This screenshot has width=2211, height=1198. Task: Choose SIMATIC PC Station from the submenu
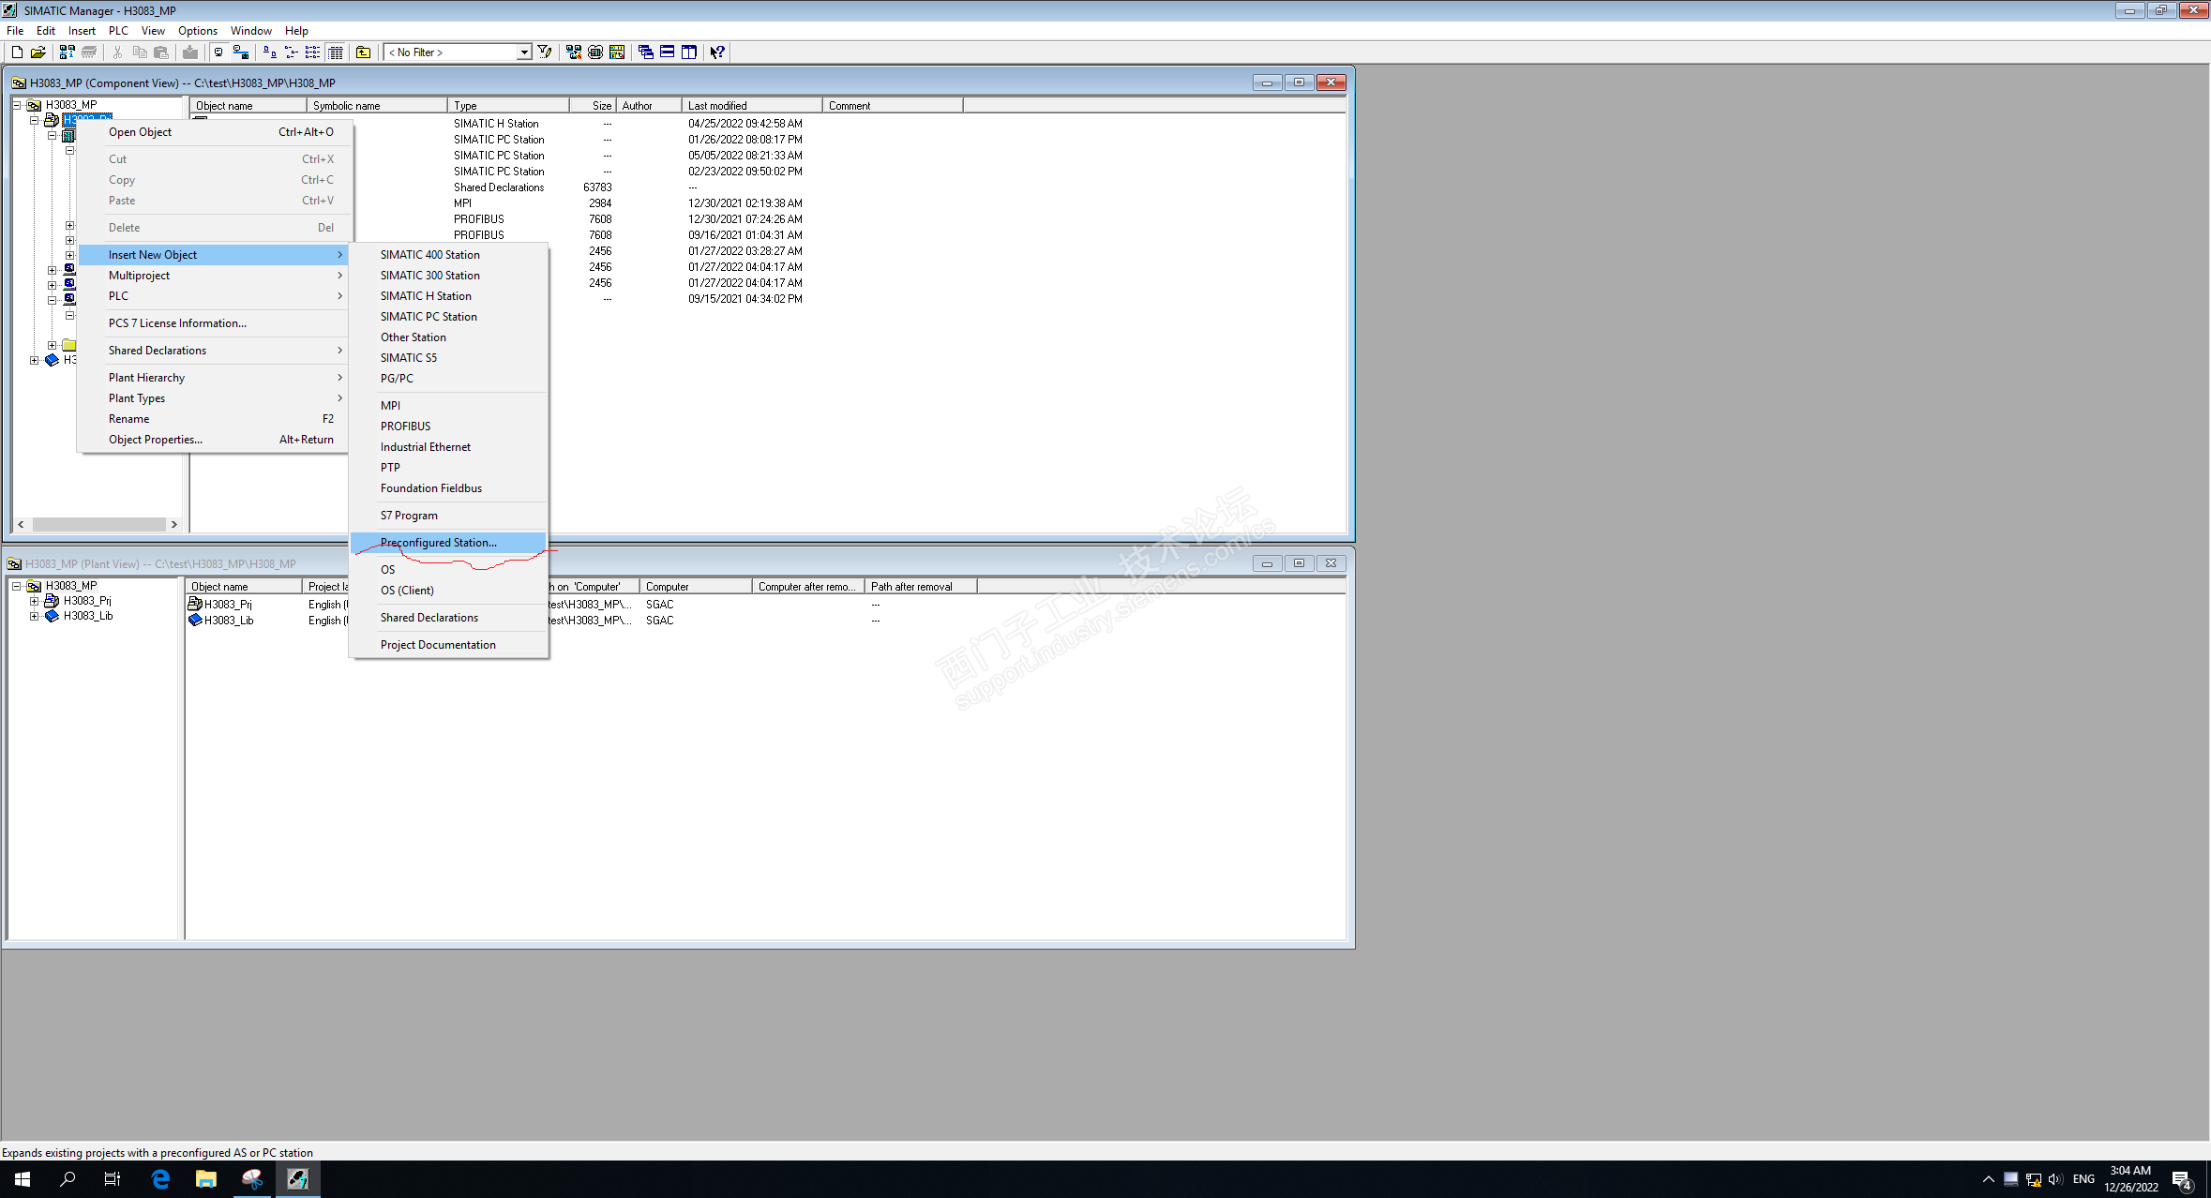pyautogui.click(x=429, y=317)
